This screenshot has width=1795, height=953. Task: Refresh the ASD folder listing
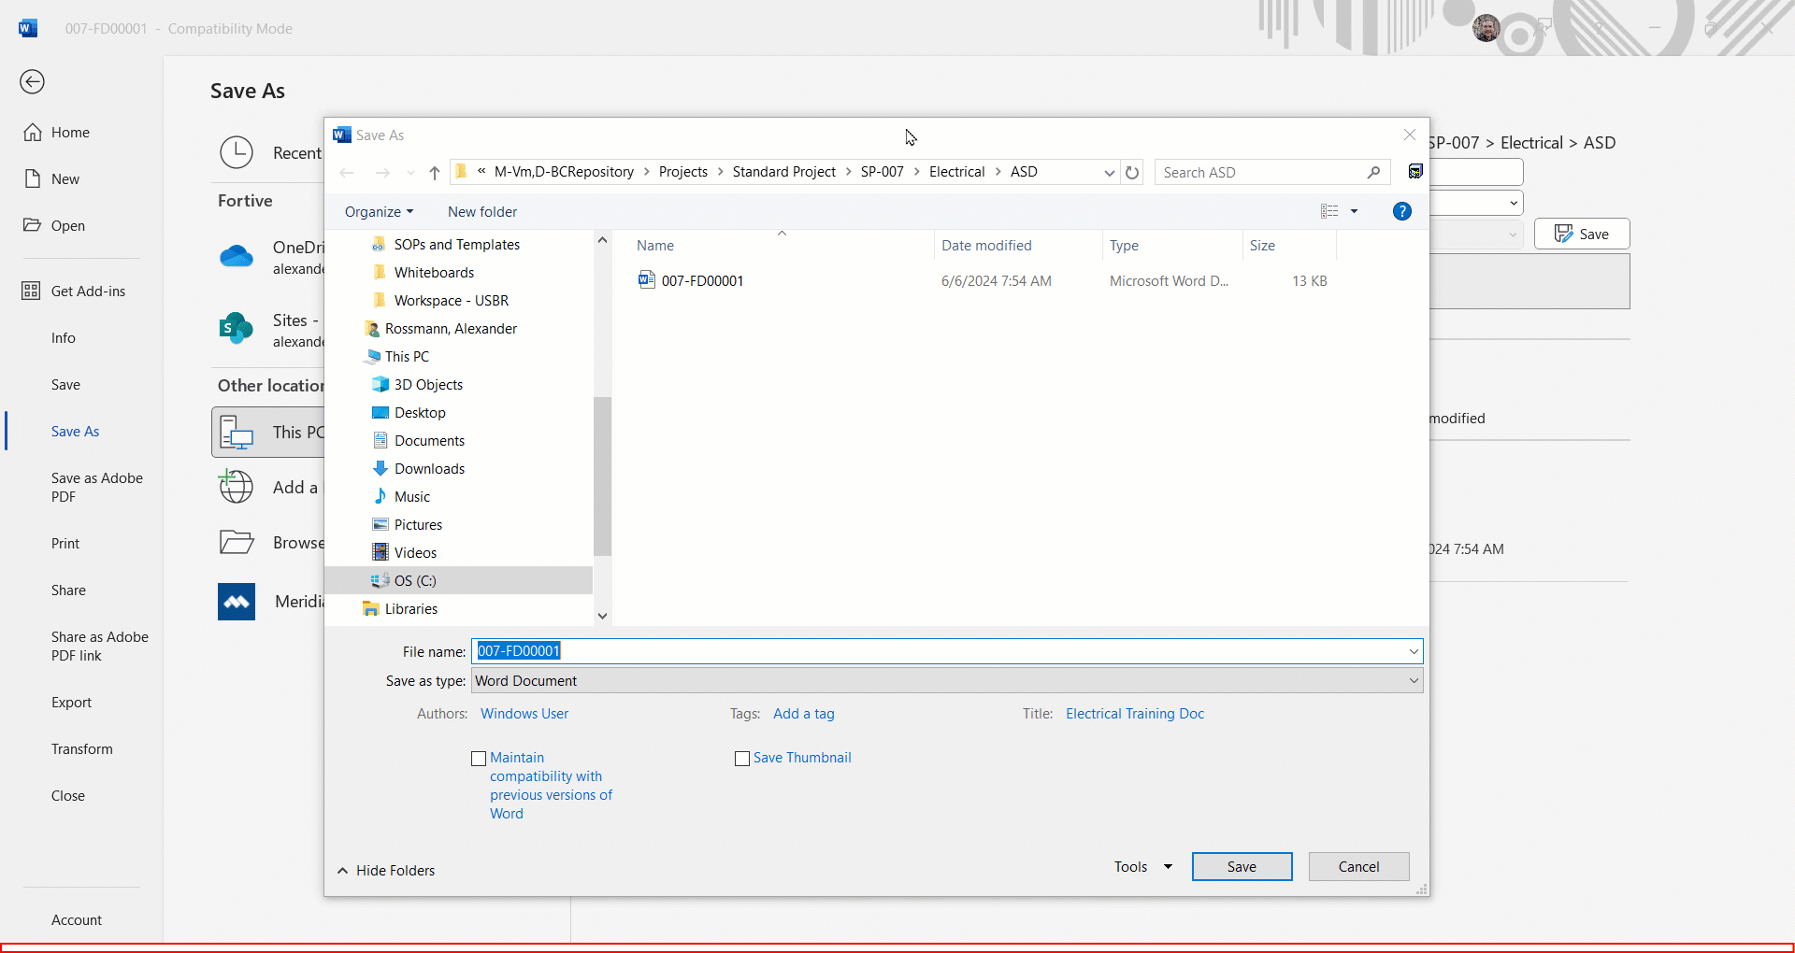pyautogui.click(x=1132, y=173)
